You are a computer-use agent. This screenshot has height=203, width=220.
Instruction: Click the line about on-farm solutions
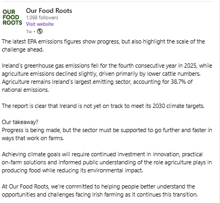coord(107,162)
